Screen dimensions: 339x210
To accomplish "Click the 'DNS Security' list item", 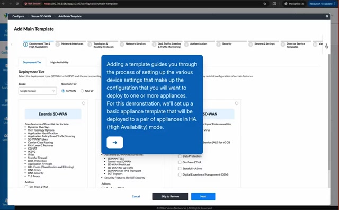I will click(35, 173).
